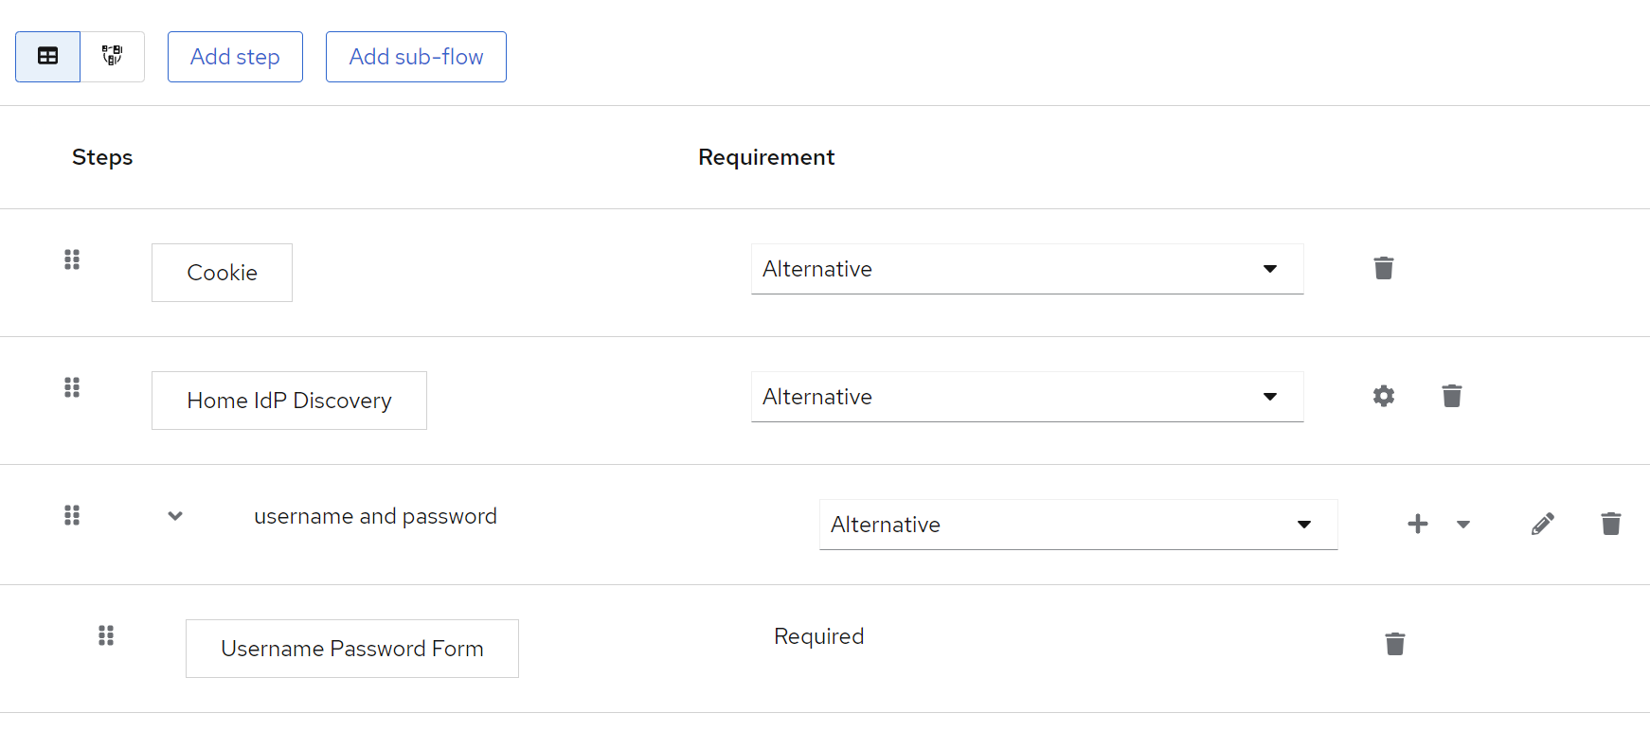Edit the username and password sub-flow
1650x731 pixels.
pyautogui.click(x=1542, y=525)
